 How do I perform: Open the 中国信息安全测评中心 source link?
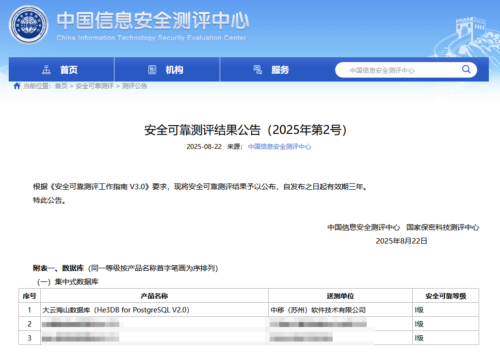pos(279,147)
